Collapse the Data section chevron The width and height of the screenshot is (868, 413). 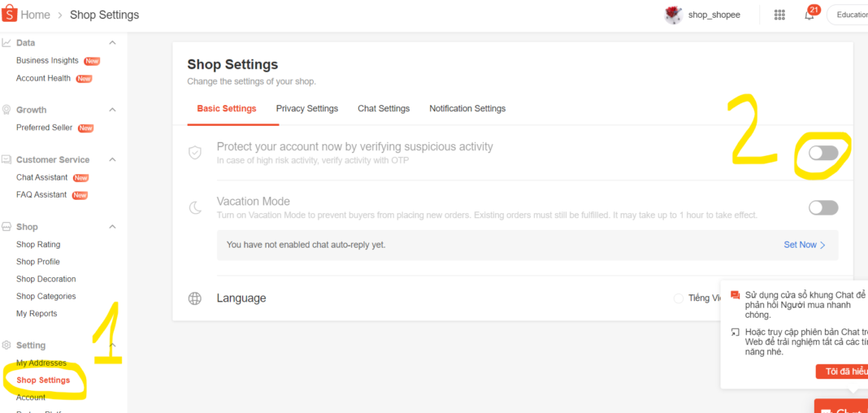pyautogui.click(x=112, y=42)
